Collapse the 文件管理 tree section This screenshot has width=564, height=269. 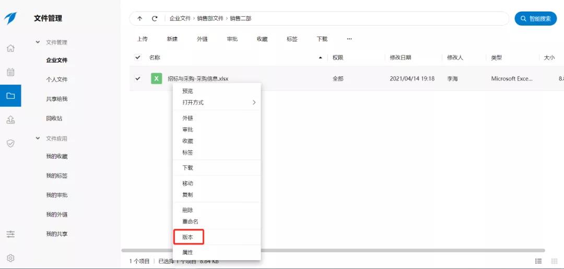(x=38, y=42)
